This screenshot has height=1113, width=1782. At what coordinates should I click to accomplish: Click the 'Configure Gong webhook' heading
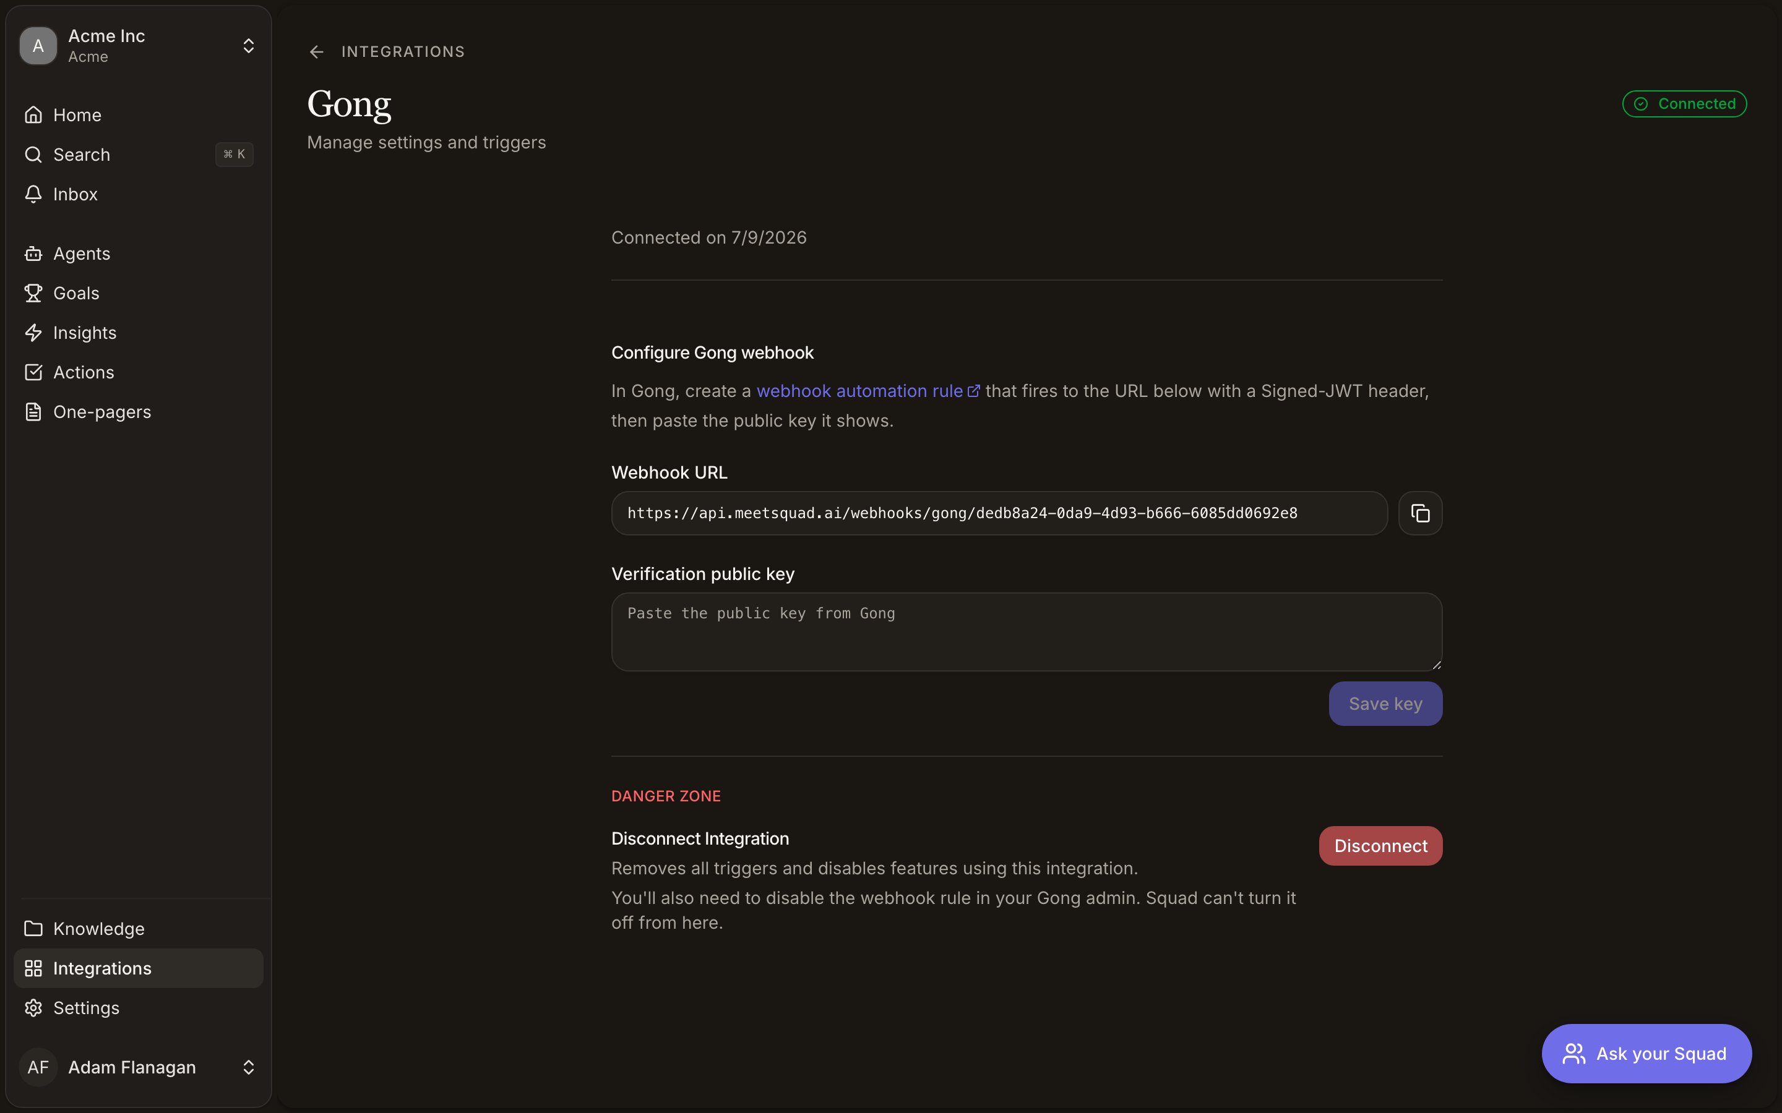[x=712, y=352]
